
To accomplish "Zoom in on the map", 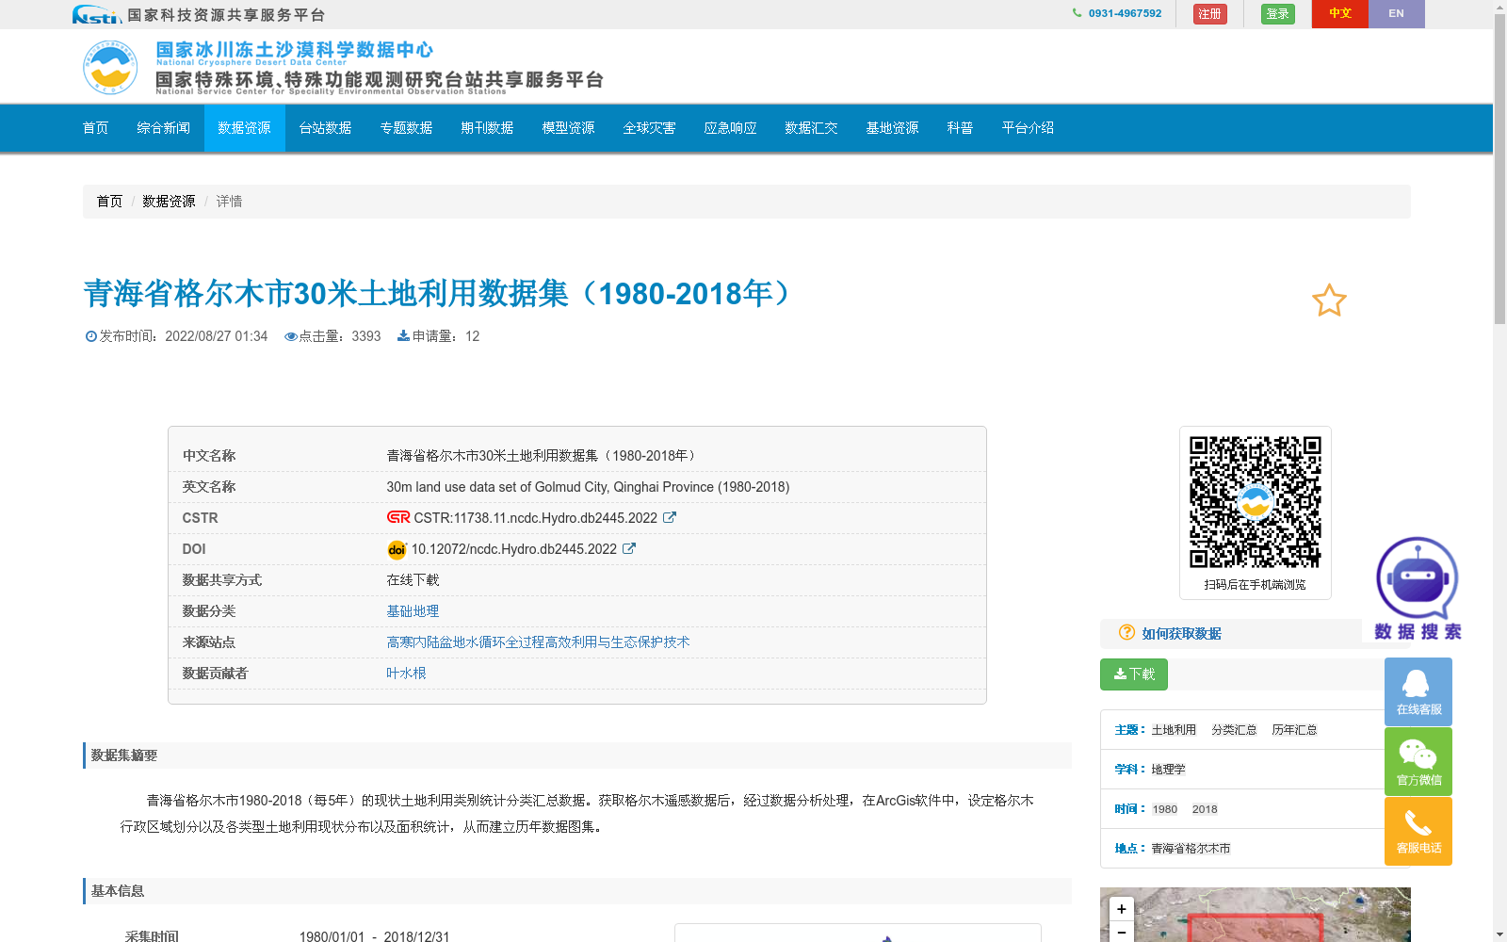I will click(1121, 909).
